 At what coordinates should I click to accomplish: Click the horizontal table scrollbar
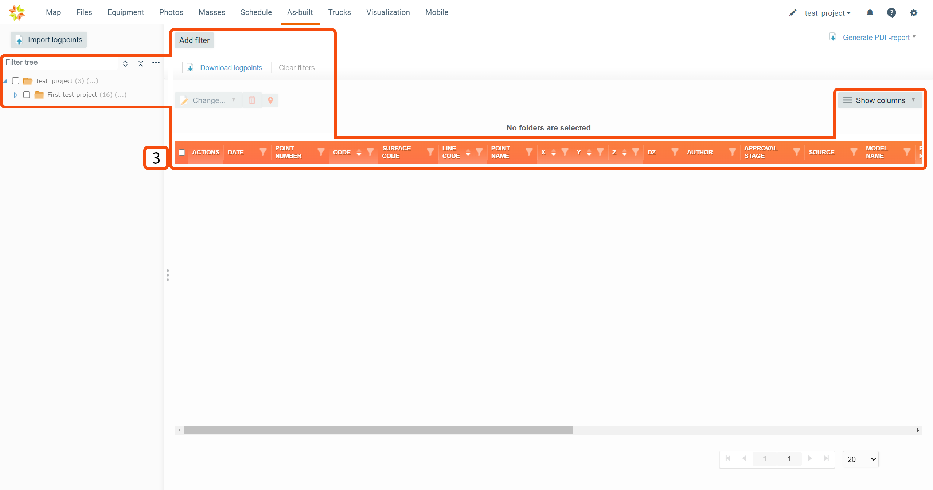[378, 430]
